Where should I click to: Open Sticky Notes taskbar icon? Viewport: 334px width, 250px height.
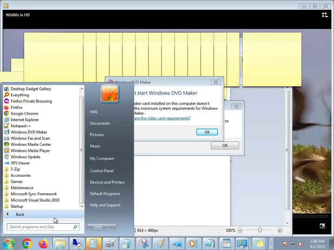[x=258, y=243]
